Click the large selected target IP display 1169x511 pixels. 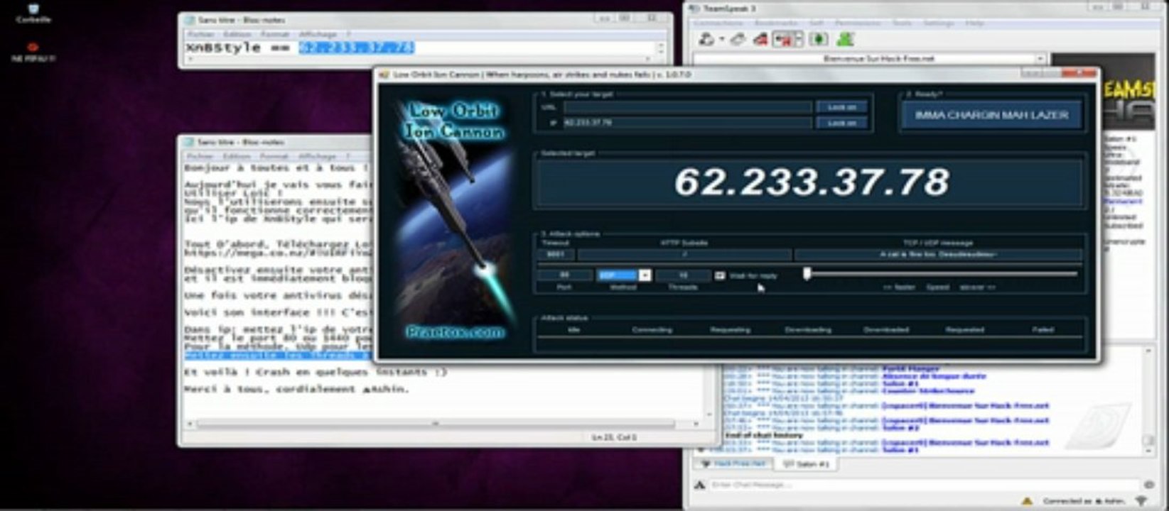[x=810, y=182]
